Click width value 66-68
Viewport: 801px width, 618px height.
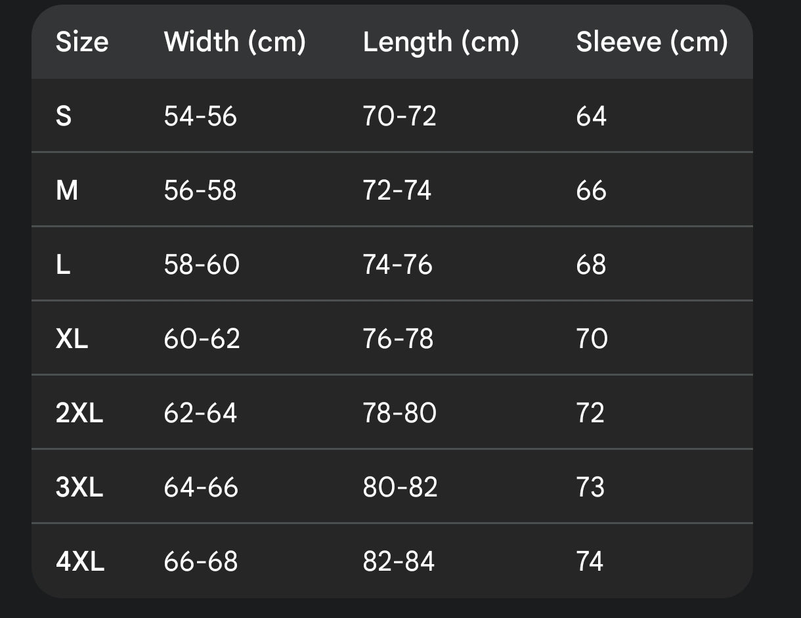(x=201, y=562)
